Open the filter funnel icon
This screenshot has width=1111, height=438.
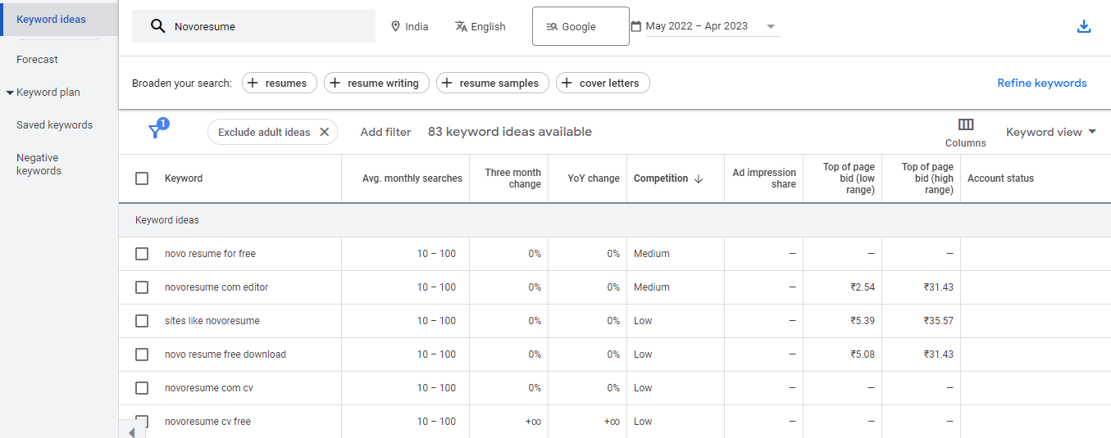155,132
